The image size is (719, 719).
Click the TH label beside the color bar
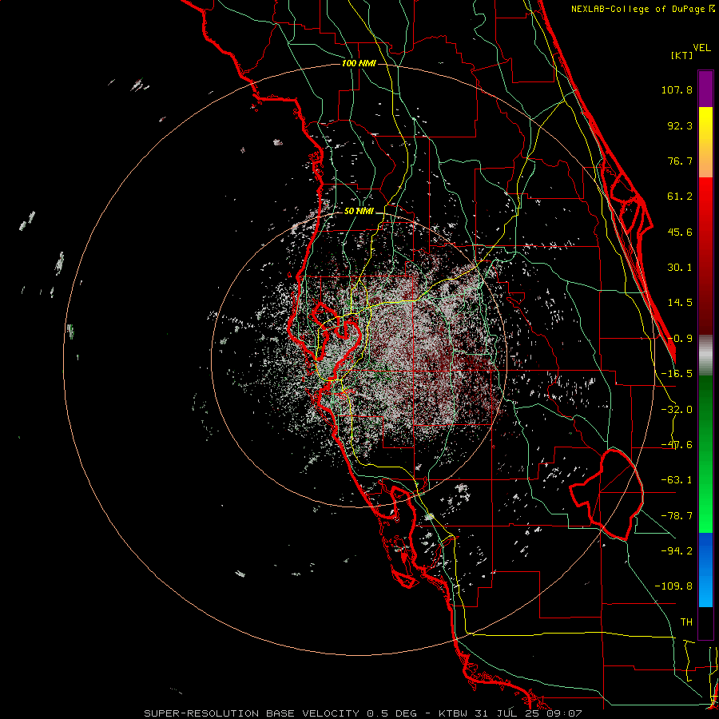686,622
